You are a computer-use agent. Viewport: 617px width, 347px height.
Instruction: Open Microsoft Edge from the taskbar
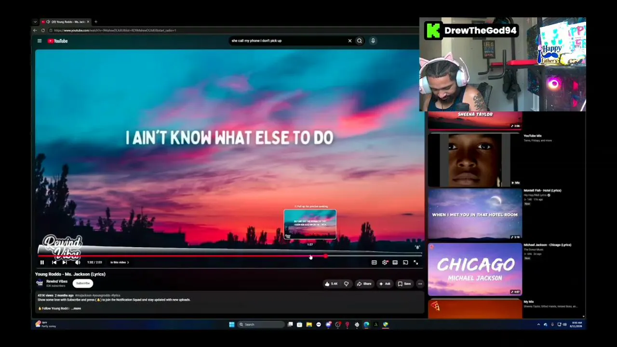click(366, 324)
